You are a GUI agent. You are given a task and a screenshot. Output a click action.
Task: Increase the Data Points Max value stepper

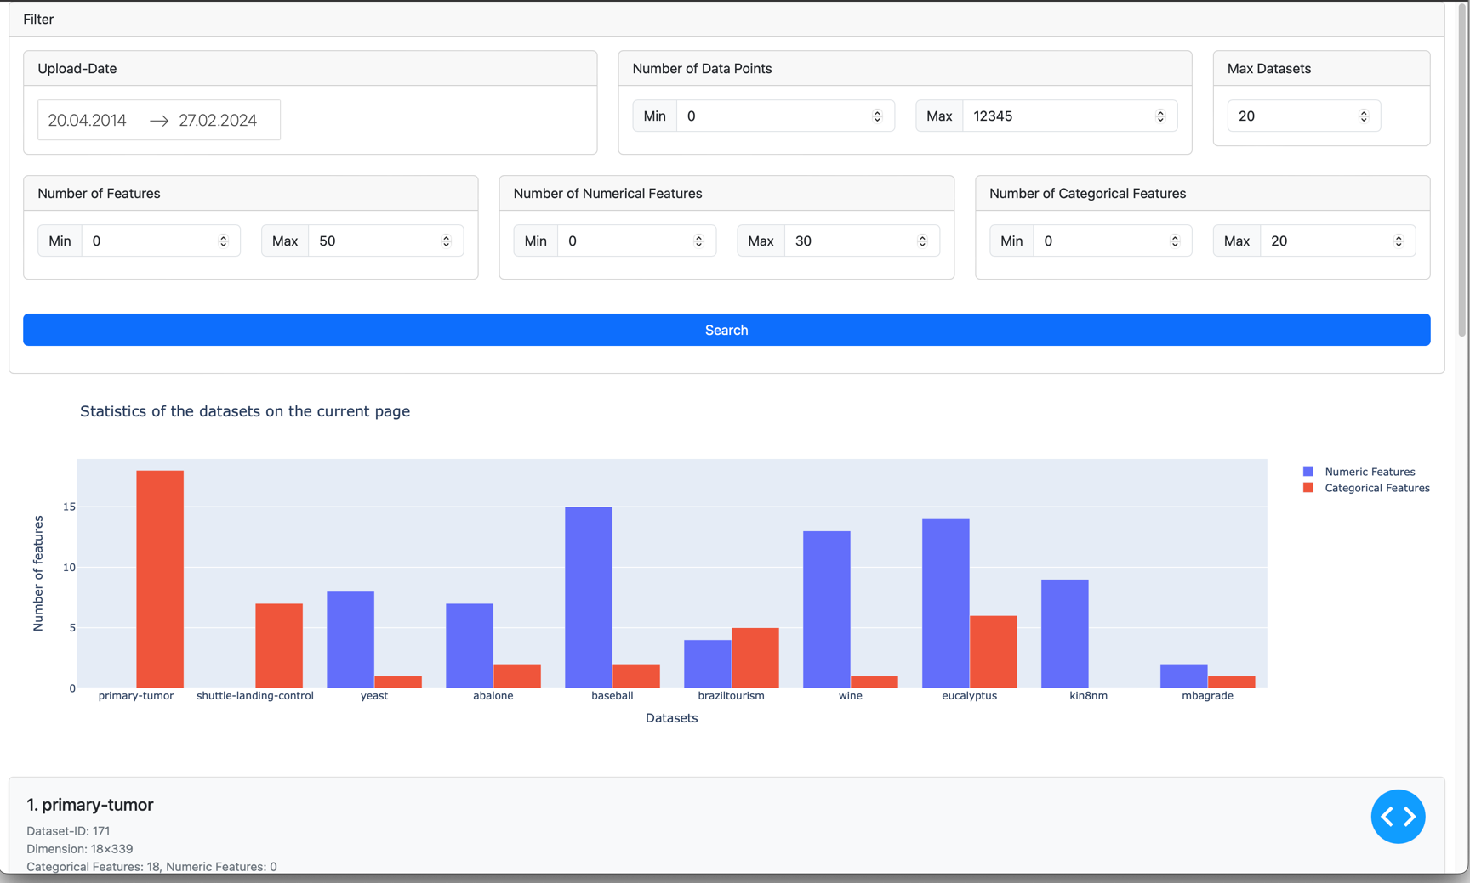tap(1161, 111)
